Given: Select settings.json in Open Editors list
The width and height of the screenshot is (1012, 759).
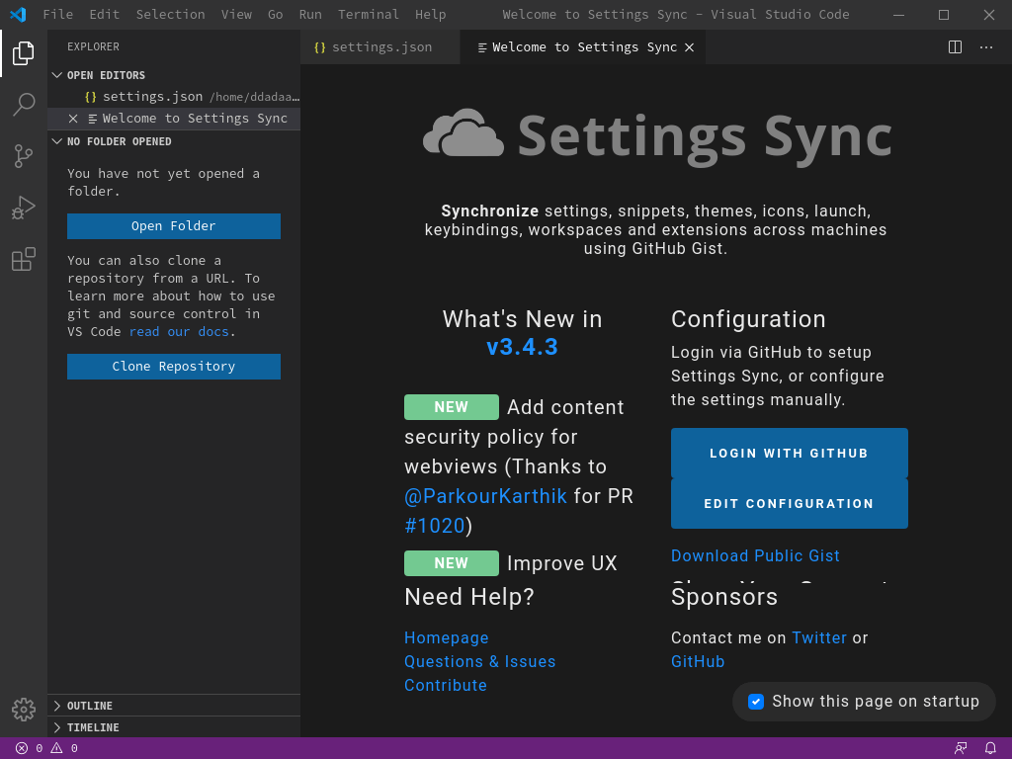Looking at the screenshot, I should pos(152,97).
